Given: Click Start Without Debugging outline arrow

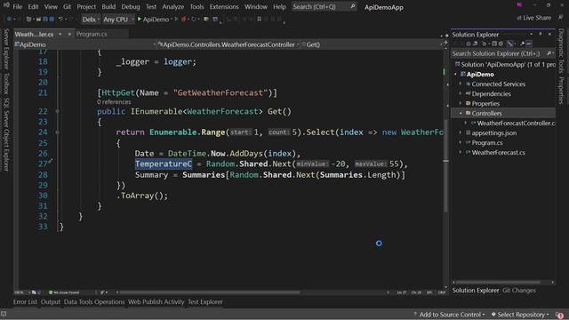Looking at the screenshot, I should (x=176, y=20).
